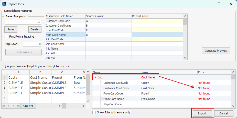The image size is (237, 118).
Task: Click the Delete mapping button
Action: coord(35,29)
